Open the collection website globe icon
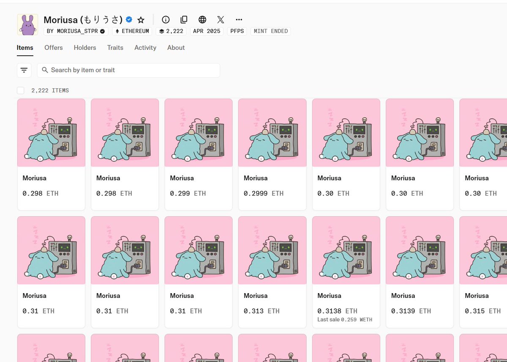This screenshot has height=362, width=507. (202, 19)
